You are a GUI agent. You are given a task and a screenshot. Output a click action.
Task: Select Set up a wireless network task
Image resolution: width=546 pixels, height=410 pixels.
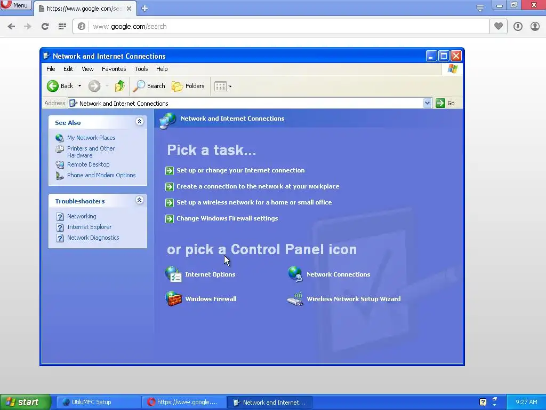(x=254, y=202)
